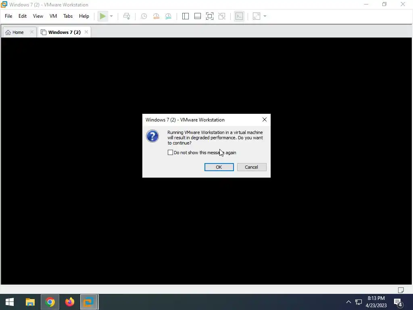Toggle the thumbnail bar view

pos(198,16)
